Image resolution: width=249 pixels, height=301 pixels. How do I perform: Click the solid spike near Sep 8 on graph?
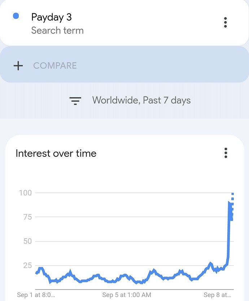click(x=229, y=230)
